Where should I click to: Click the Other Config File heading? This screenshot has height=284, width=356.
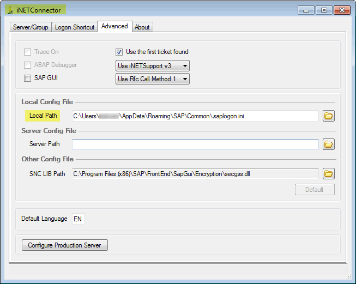point(47,159)
